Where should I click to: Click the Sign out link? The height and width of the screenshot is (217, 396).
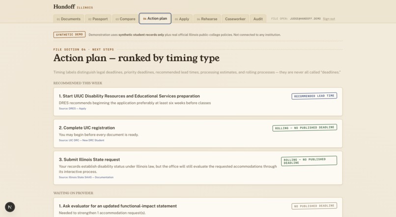click(x=329, y=19)
